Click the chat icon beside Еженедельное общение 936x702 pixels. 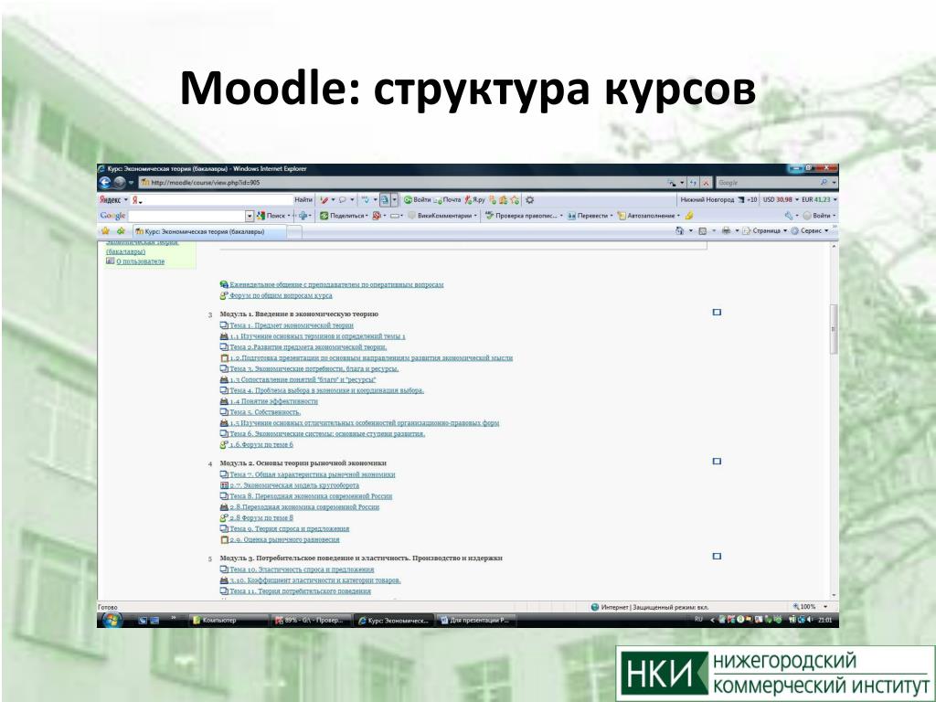224,285
